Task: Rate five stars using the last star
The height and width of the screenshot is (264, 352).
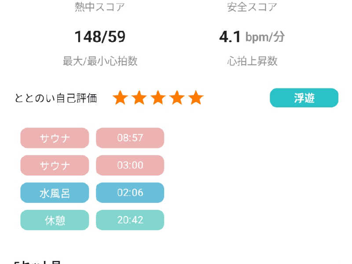Action: coord(196,98)
